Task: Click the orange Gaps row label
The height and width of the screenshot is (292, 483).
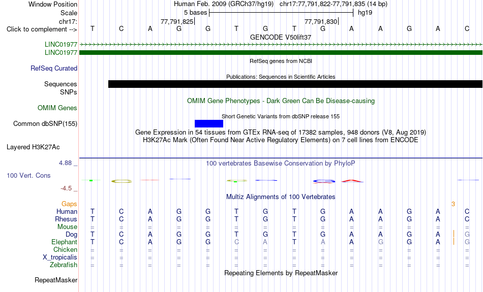Action: 69,204
